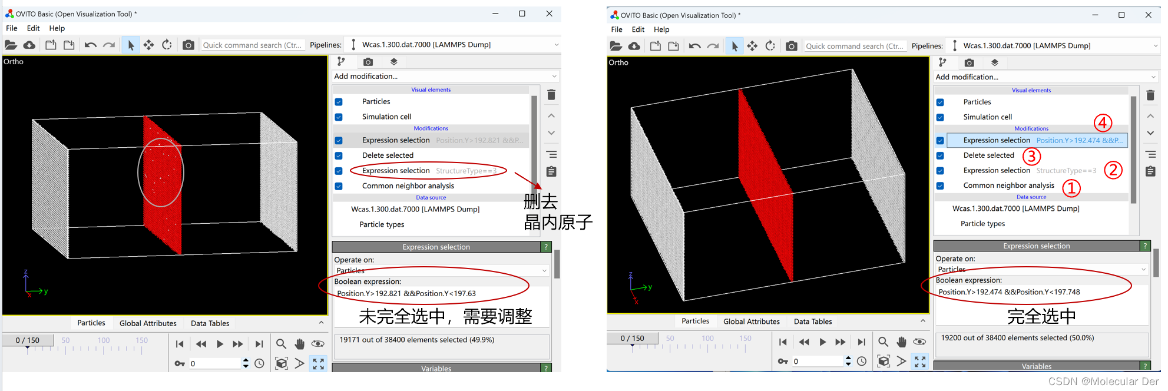Increase animation frame spinner in left window

246,360
